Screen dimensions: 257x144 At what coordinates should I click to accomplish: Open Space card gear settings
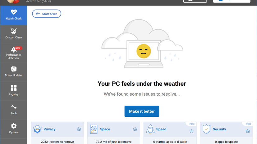click(x=135, y=129)
